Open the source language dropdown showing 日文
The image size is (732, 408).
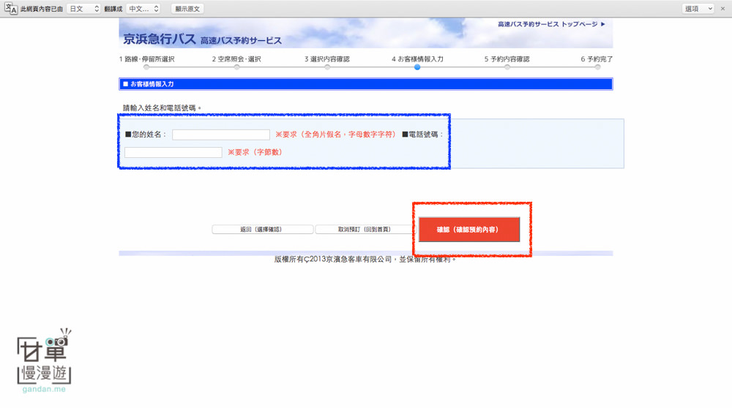click(84, 9)
